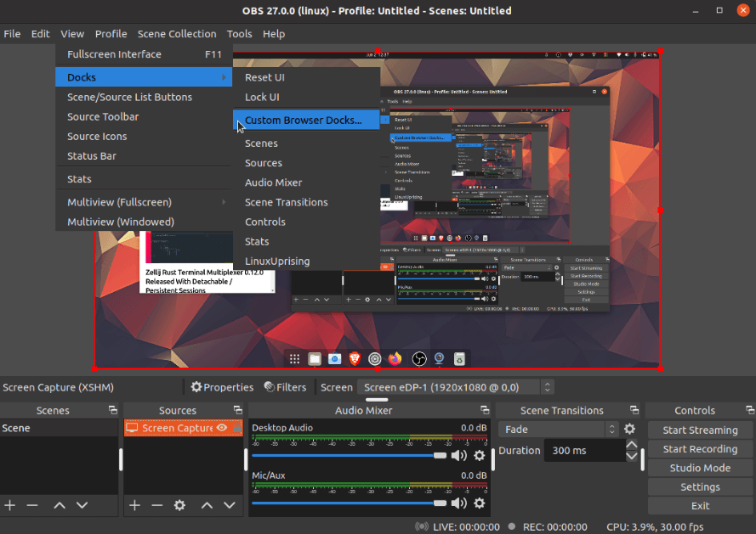Toggle Scene/Source List Buttons in View menu

coord(144,97)
